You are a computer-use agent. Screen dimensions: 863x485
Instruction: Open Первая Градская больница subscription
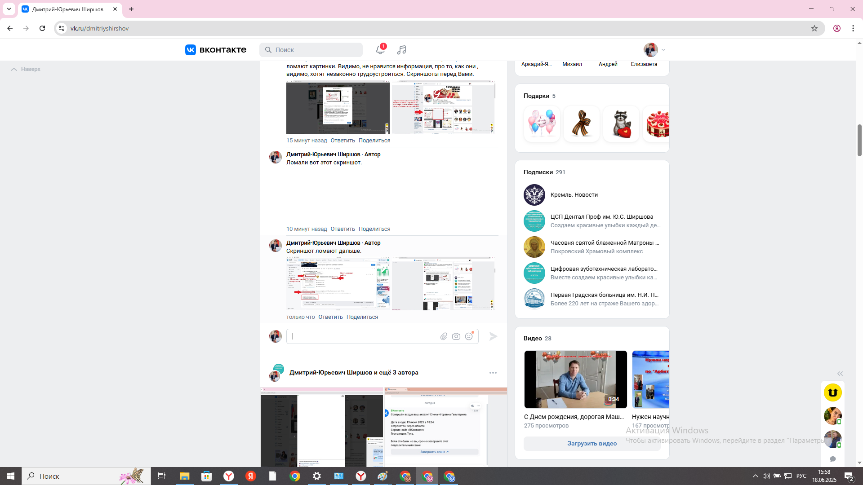(x=592, y=299)
